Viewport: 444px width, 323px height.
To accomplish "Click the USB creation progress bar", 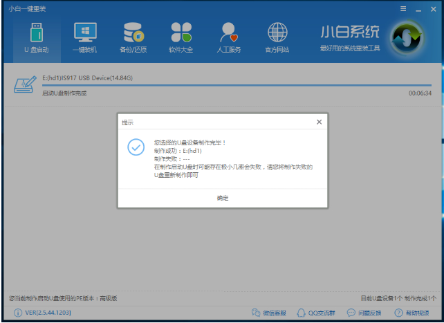I will 237,85.
